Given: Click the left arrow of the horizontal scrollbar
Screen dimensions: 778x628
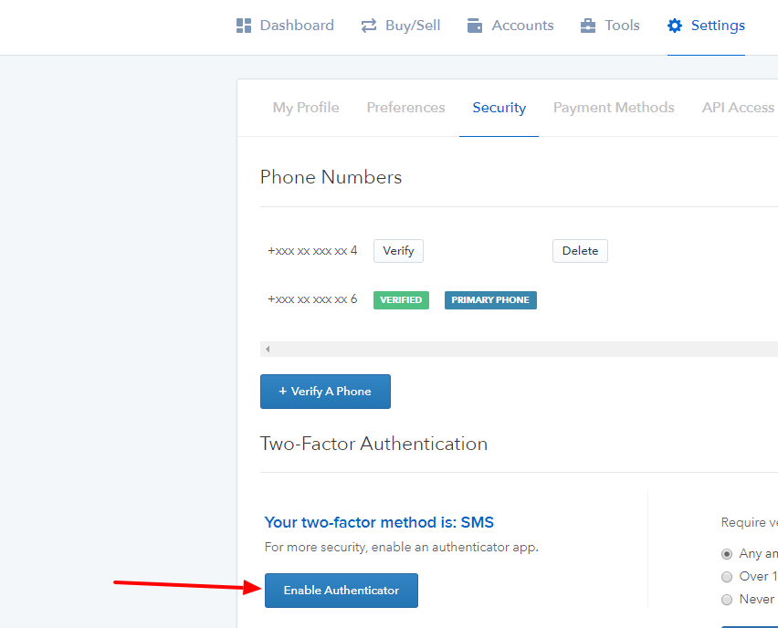Looking at the screenshot, I should (x=266, y=348).
